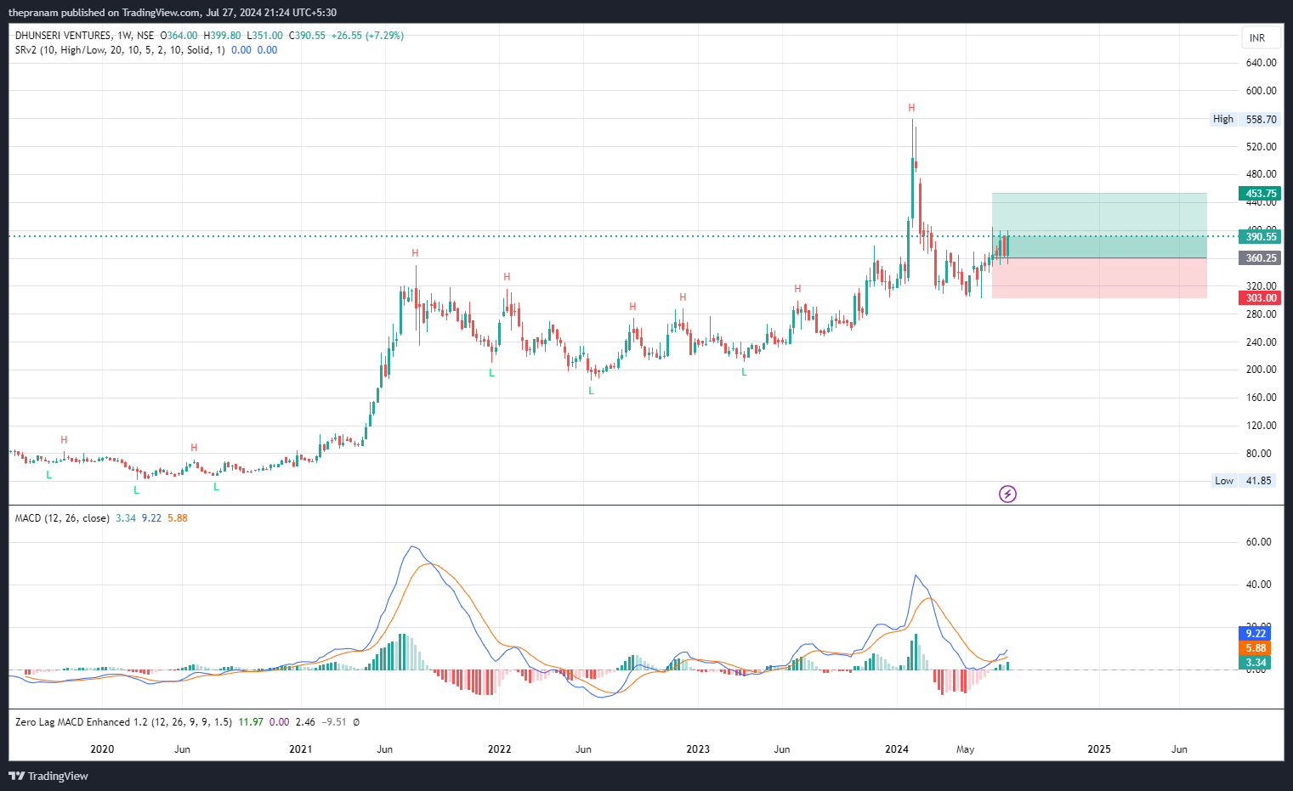
Task: Click the 2021 label on time axis
Action: tap(300, 749)
